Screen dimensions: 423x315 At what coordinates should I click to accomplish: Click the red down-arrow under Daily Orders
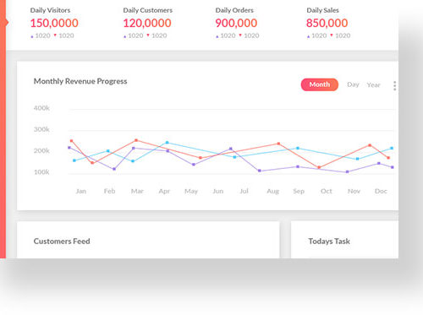click(x=240, y=35)
